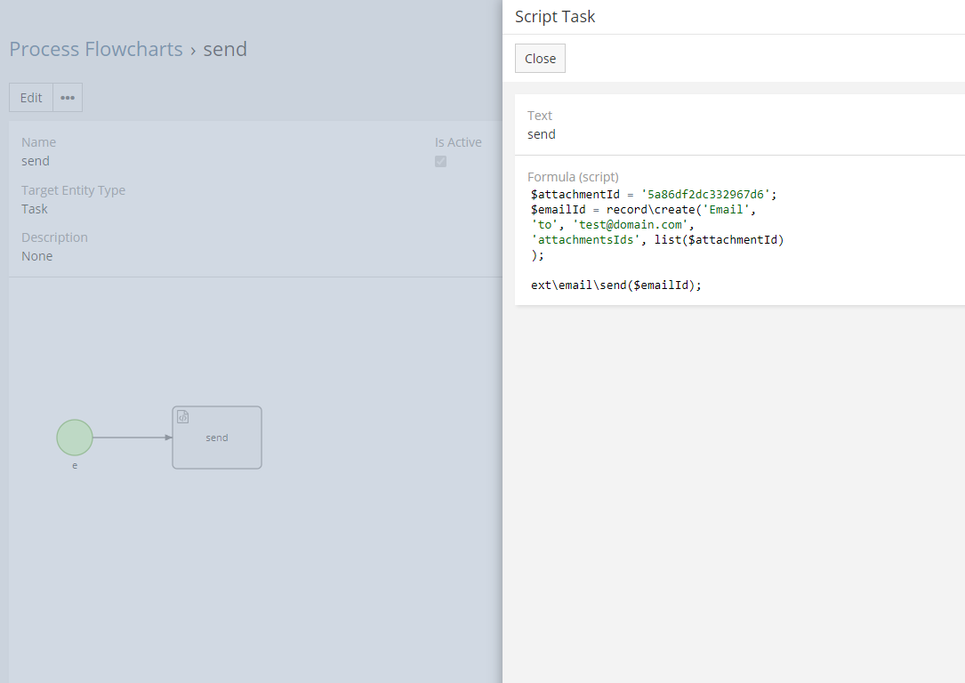Click the Text value 'send' in panel
This screenshot has height=683, width=965.
coord(542,134)
